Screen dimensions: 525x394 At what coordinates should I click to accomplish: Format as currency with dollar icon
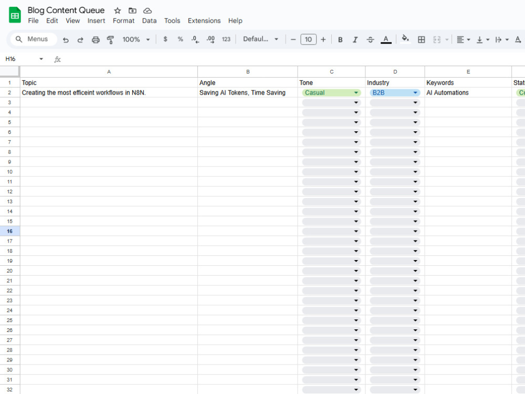pos(165,39)
